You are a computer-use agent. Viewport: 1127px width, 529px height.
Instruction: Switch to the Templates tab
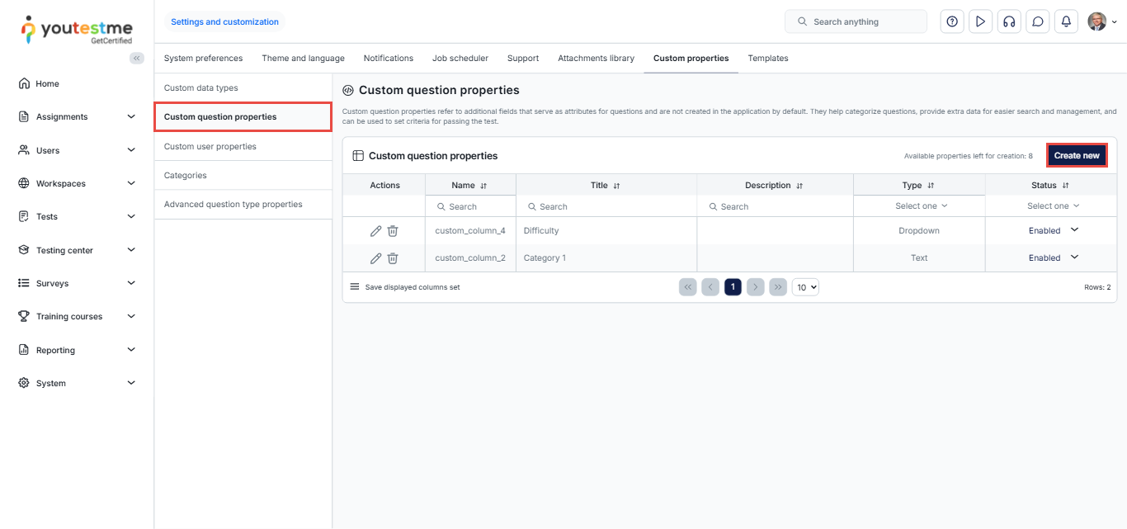pyautogui.click(x=767, y=59)
